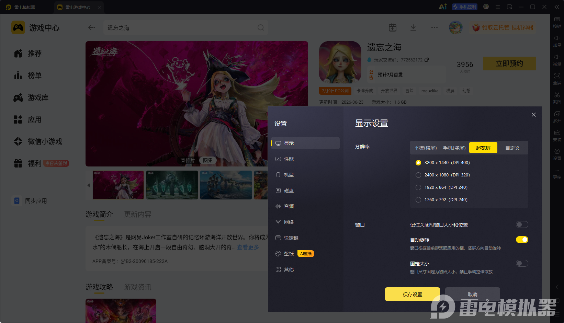The width and height of the screenshot is (564, 323).
Task: Select the 超宽屏 resolution tab
Action: [483, 148]
